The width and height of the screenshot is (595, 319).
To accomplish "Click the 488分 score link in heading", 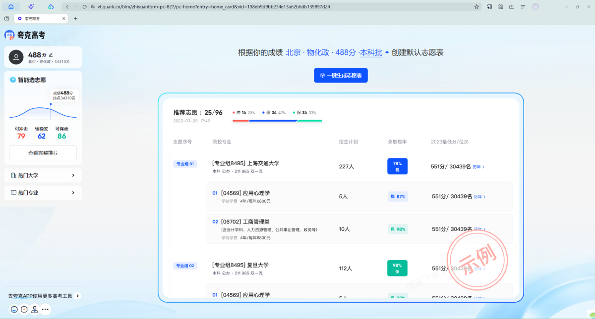I will [346, 52].
